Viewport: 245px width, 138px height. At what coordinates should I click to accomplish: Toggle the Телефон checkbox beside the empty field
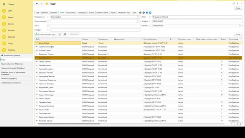(x=48, y=30)
